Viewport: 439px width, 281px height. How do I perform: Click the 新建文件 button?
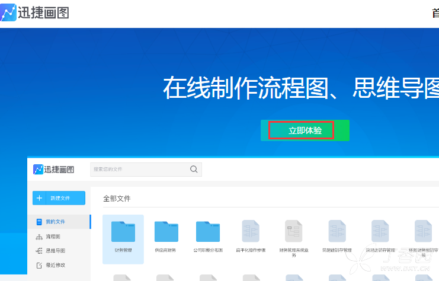[59, 198]
